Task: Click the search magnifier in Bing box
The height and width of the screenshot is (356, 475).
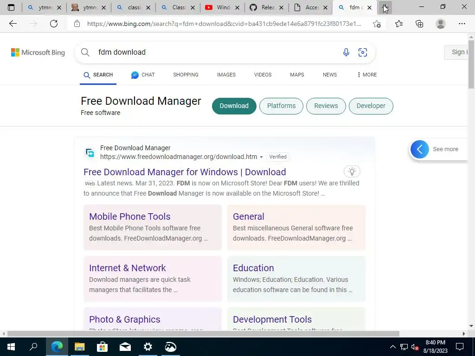Action: coord(85,52)
